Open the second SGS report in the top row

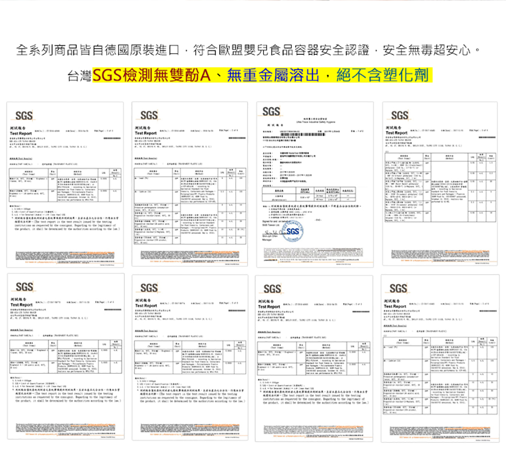pyautogui.click(x=190, y=184)
